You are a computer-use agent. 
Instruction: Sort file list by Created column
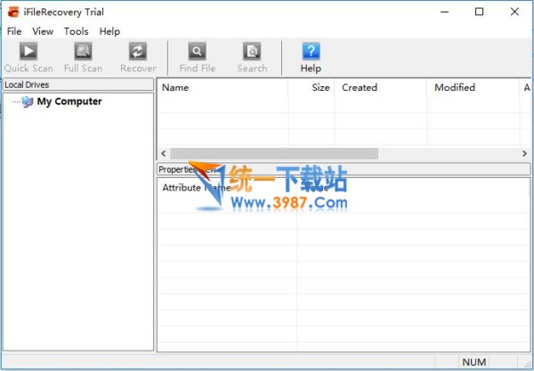click(379, 87)
